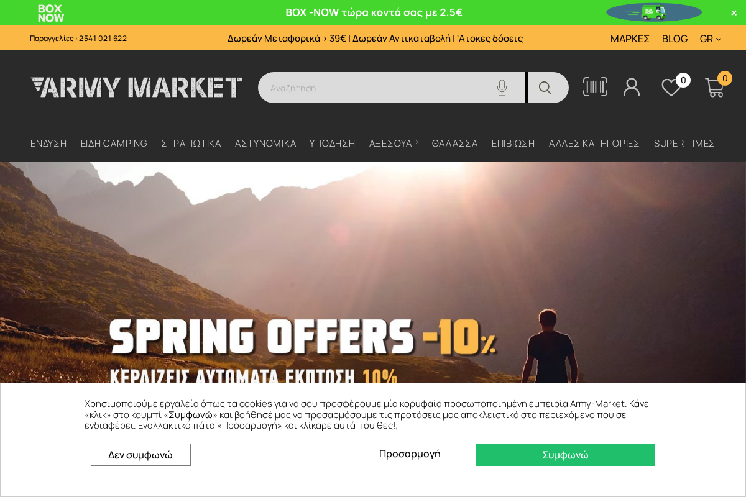746x497 pixels.
Task: Click the ΜΑΡΚΕΣ link
Action: [630, 39]
